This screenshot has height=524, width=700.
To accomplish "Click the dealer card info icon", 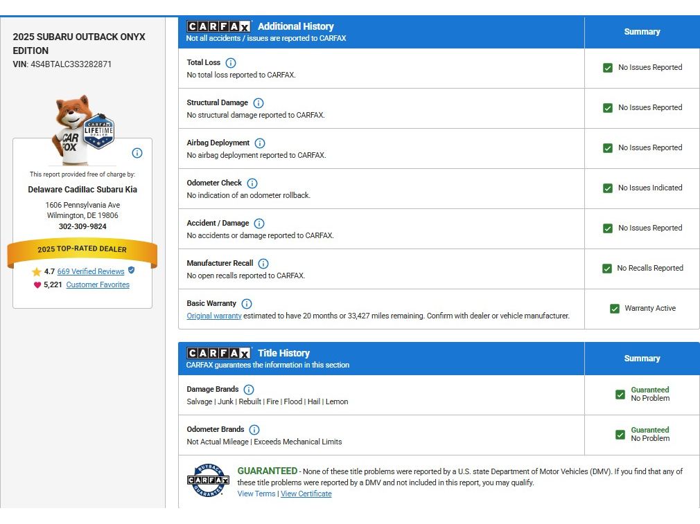I will tap(137, 153).
